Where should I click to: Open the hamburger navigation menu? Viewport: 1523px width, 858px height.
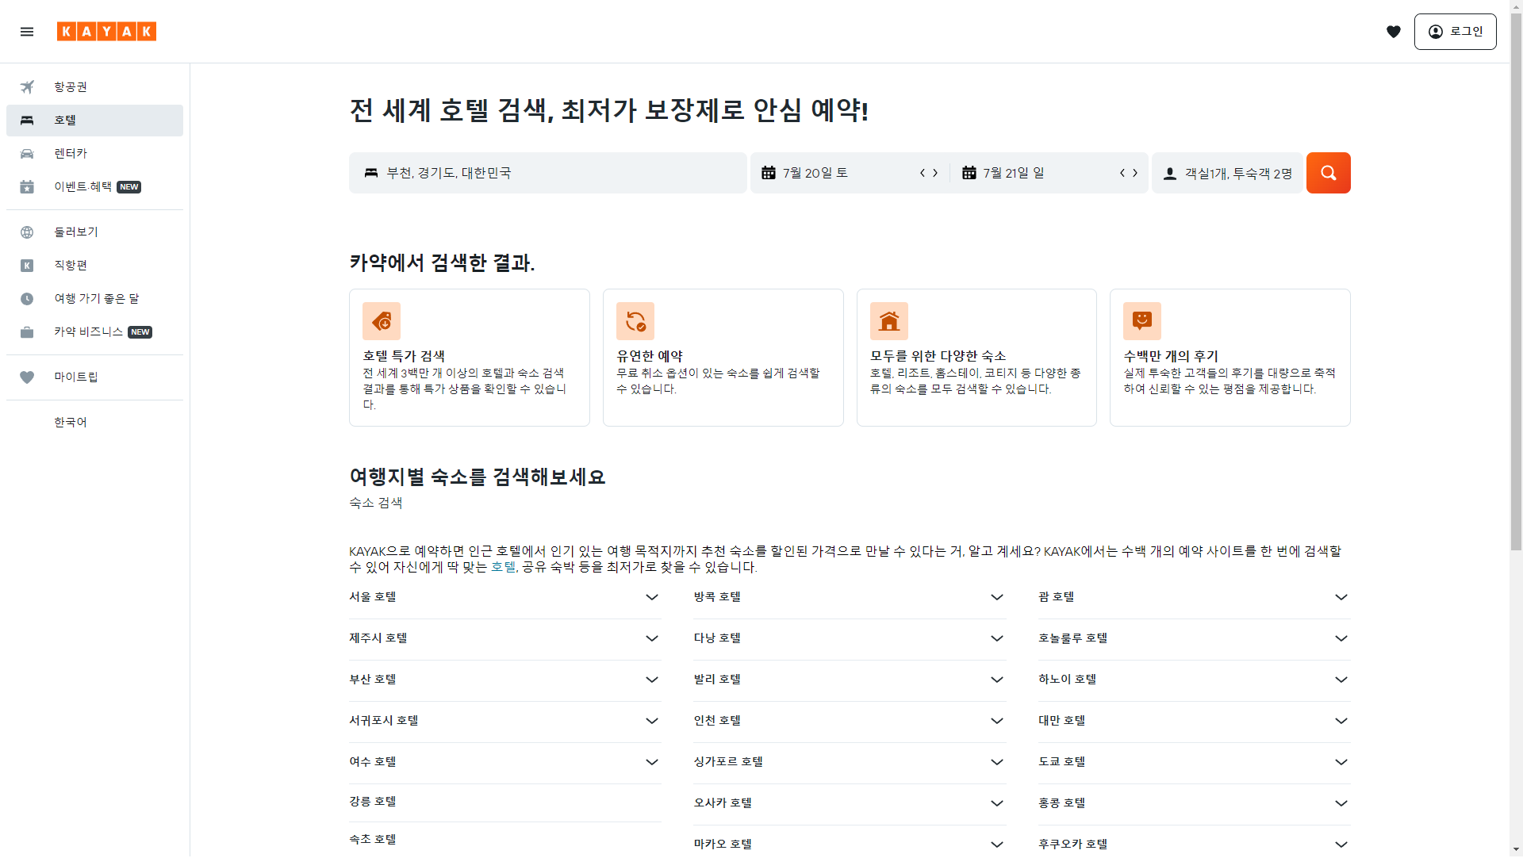[27, 32]
